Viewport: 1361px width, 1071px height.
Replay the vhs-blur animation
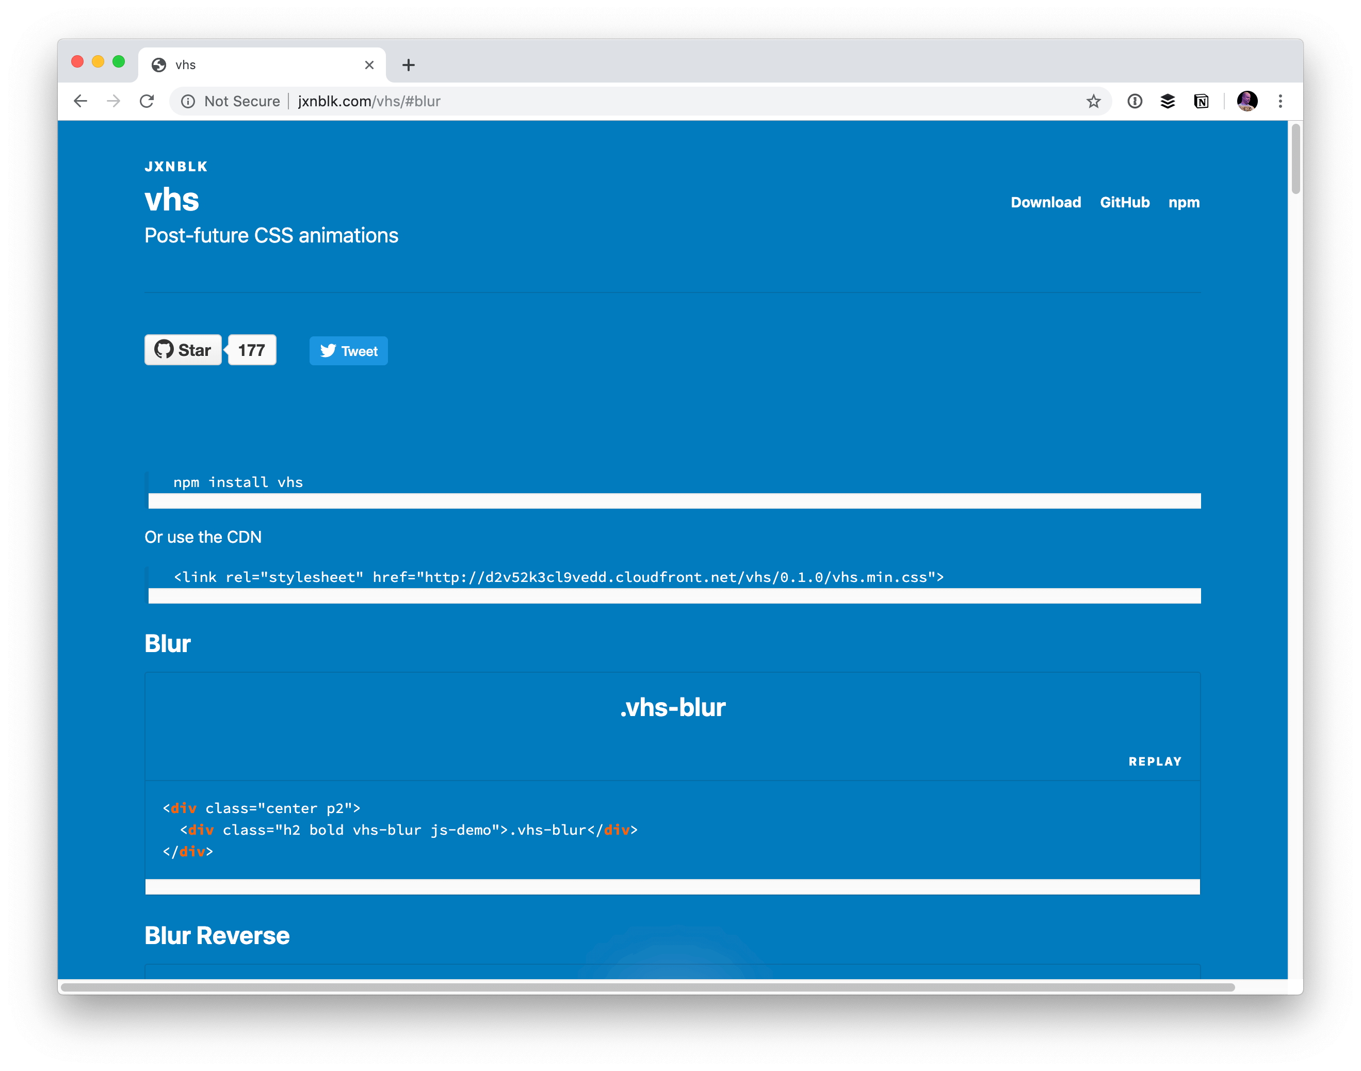pos(1155,761)
